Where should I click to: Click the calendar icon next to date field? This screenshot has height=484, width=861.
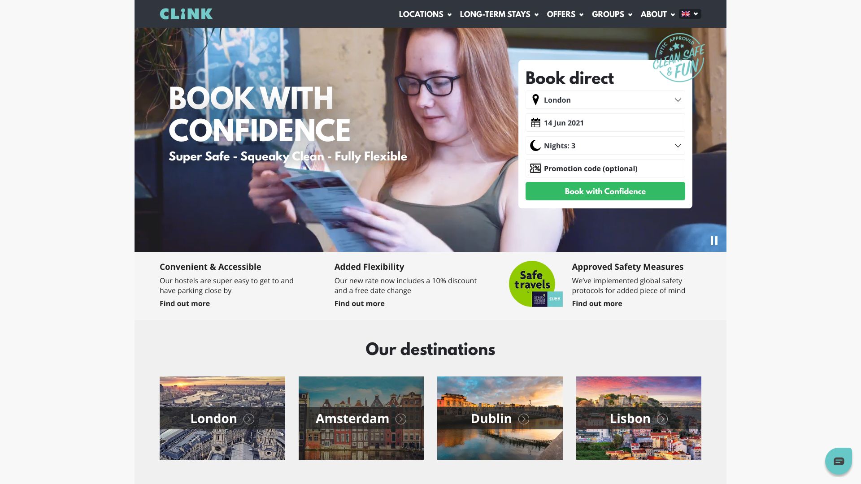click(535, 122)
